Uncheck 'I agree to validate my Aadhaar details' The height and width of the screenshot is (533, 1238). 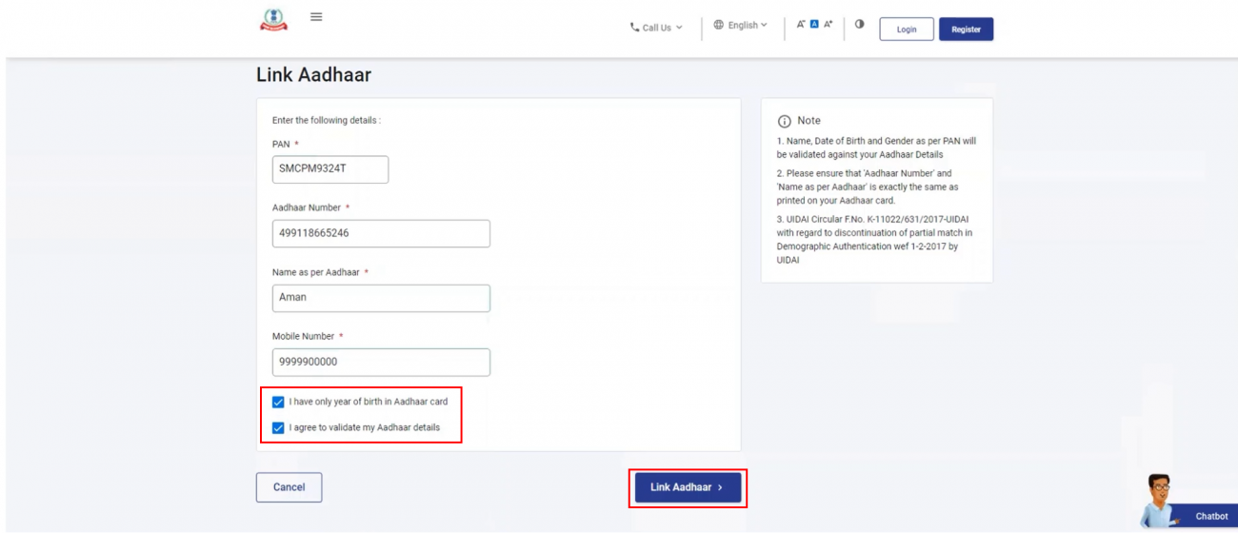[278, 428]
